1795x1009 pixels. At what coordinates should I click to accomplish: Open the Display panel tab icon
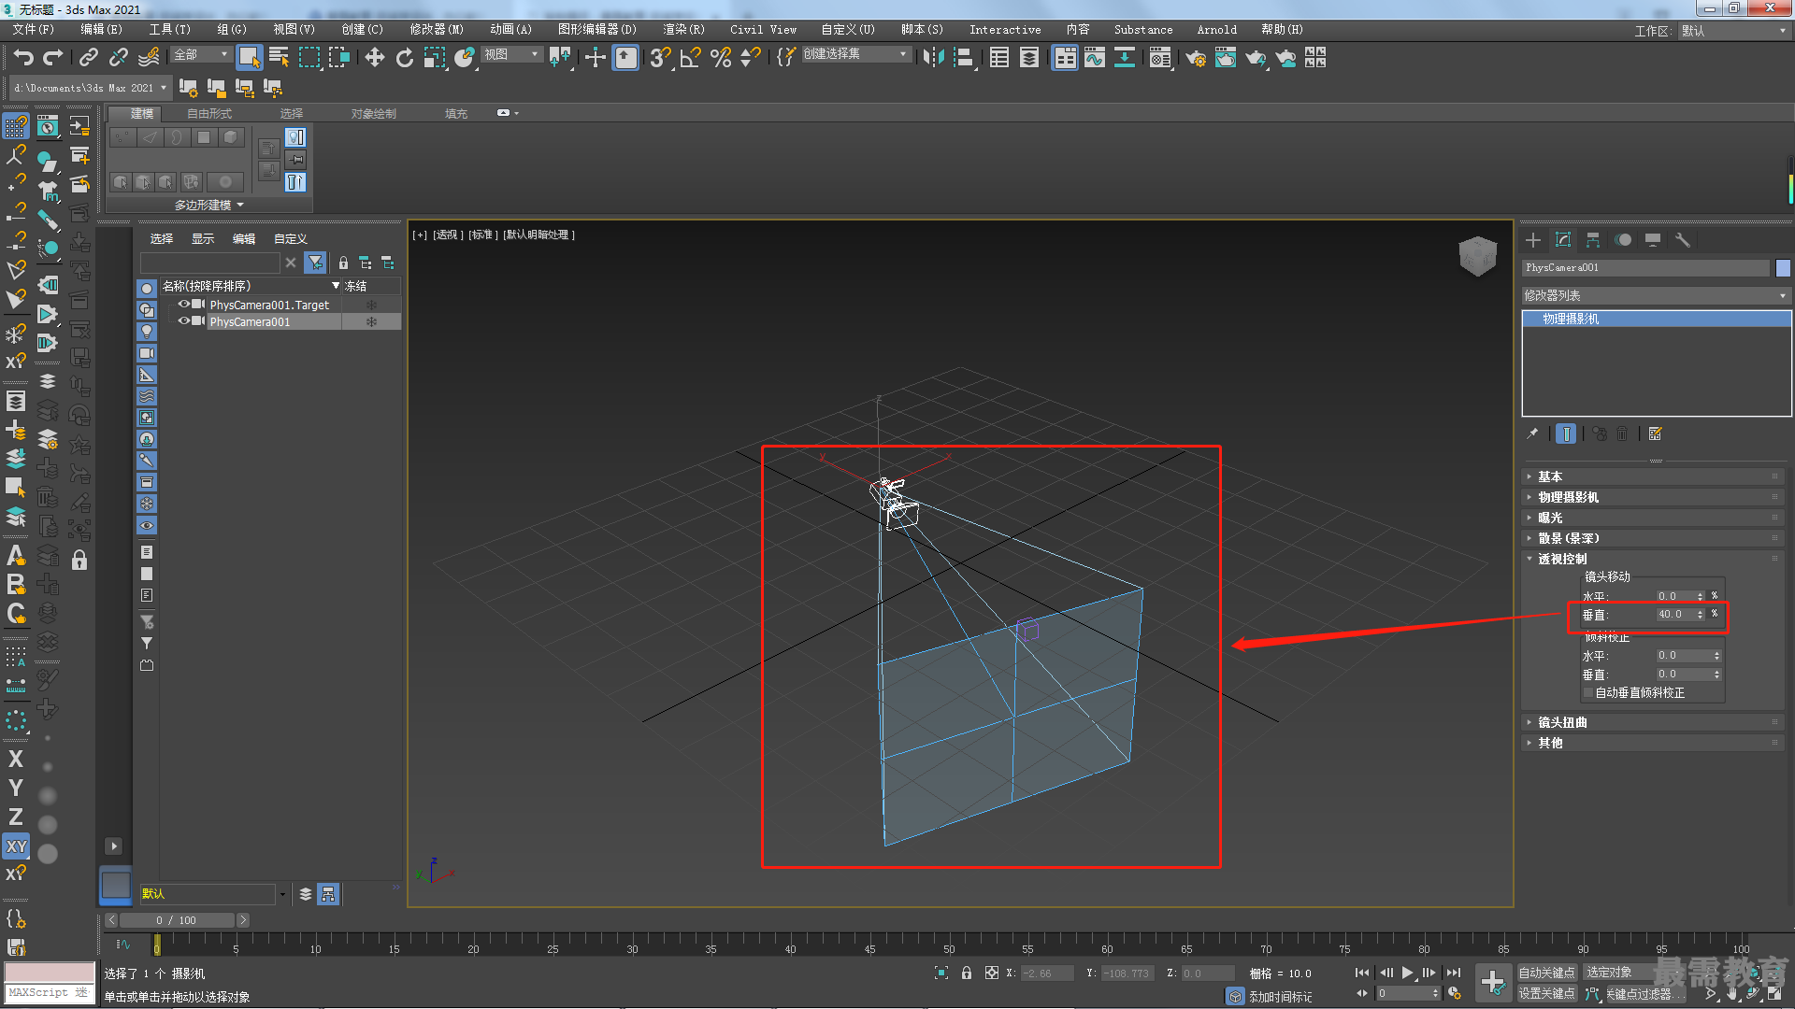[x=1653, y=240]
